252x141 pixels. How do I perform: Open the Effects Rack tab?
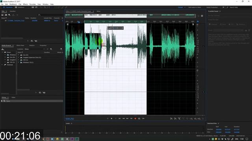pyautogui.click(x=20, y=45)
